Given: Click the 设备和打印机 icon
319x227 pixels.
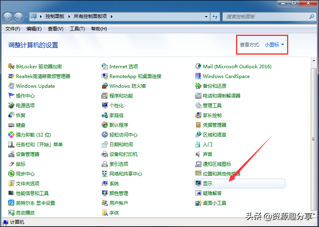Looking at the screenshot, I should coord(104,154).
